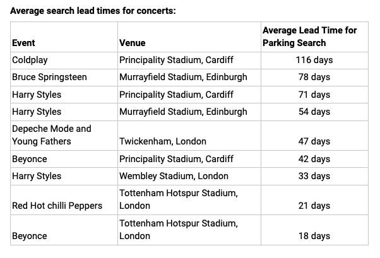380x258 pixels.
Task: Click the 116 days lead time cell
Action: (314, 60)
